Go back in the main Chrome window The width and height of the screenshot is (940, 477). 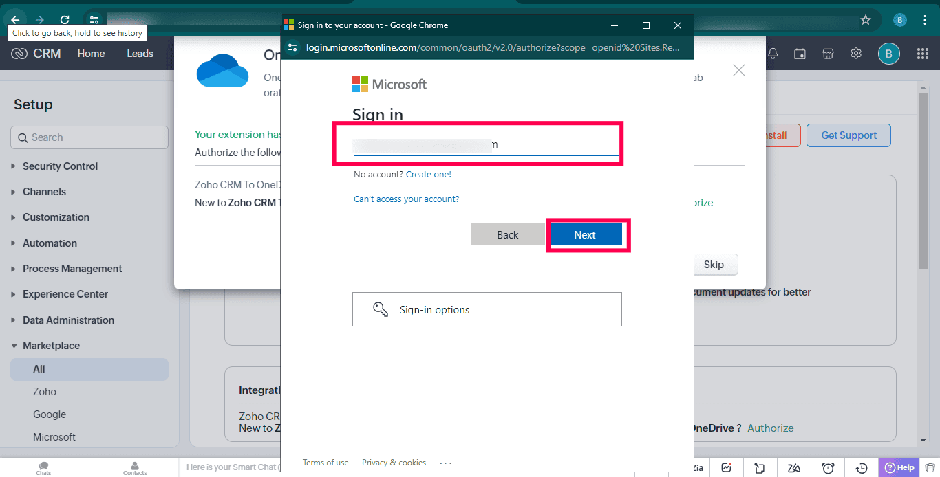15,20
